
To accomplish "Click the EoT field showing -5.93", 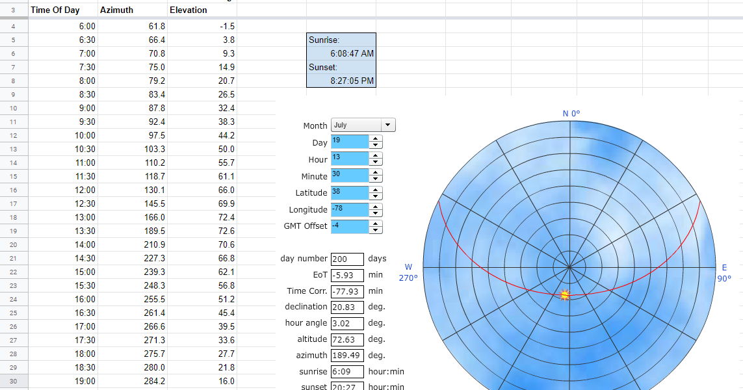I will [x=347, y=275].
